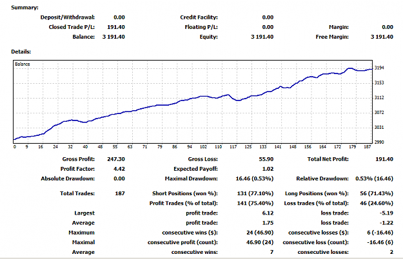The image size is (403, 259).
Task: Click trade number 79 on chart axis
Action: (160, 146)
